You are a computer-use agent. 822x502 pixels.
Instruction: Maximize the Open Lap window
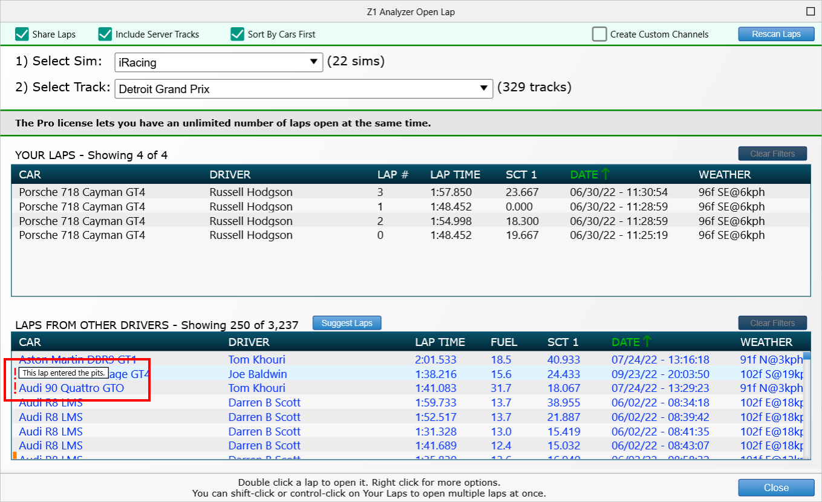click(811, 11)
